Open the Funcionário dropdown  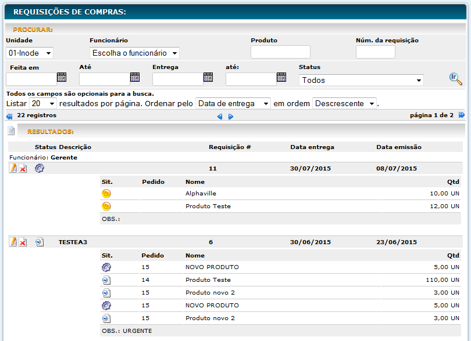click(x=134, y=53)
